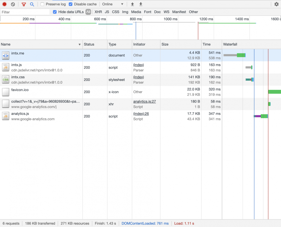Uncheck Disable cache checkbox

pyautogui.click(x=71, y=4)
